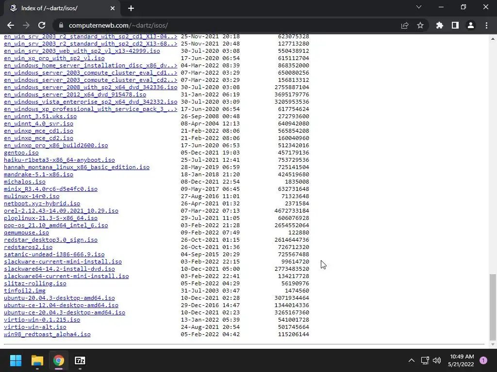The image size is (497, 372).
Task: Share this page icon
Action: click(405, 25)
